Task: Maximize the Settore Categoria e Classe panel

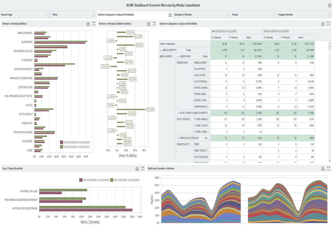Action: coord(328,24)
